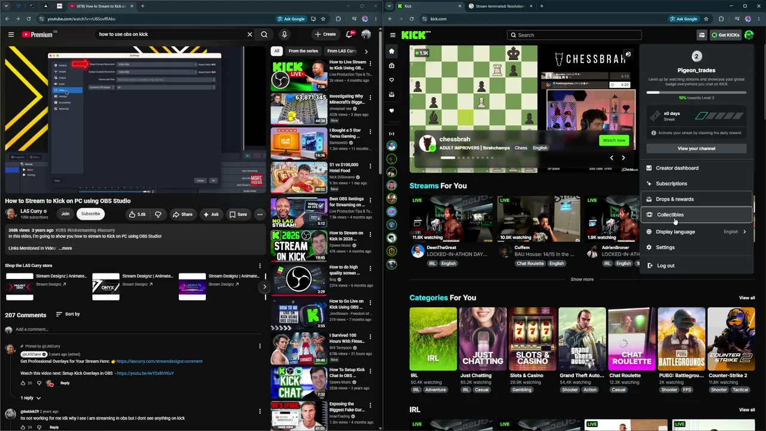Go to Kick home via sidebar icon
This screenshot has height=431, width=766.
[x=391, y=51]
